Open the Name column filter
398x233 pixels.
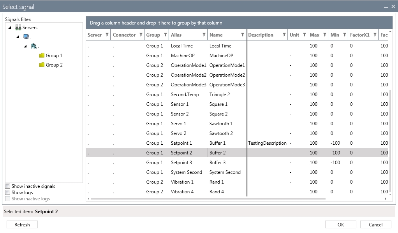(x=243, y=35)
